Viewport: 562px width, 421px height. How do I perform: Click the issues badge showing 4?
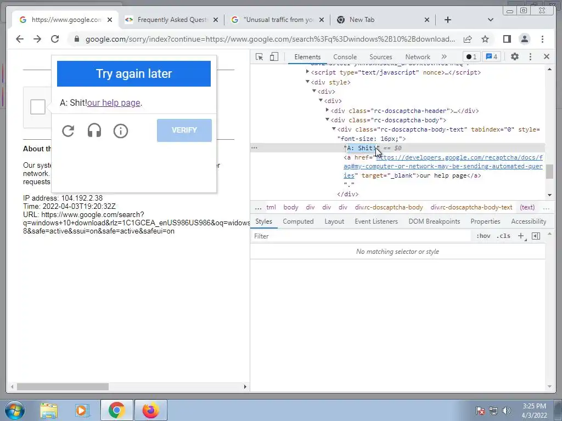(491, 57)
